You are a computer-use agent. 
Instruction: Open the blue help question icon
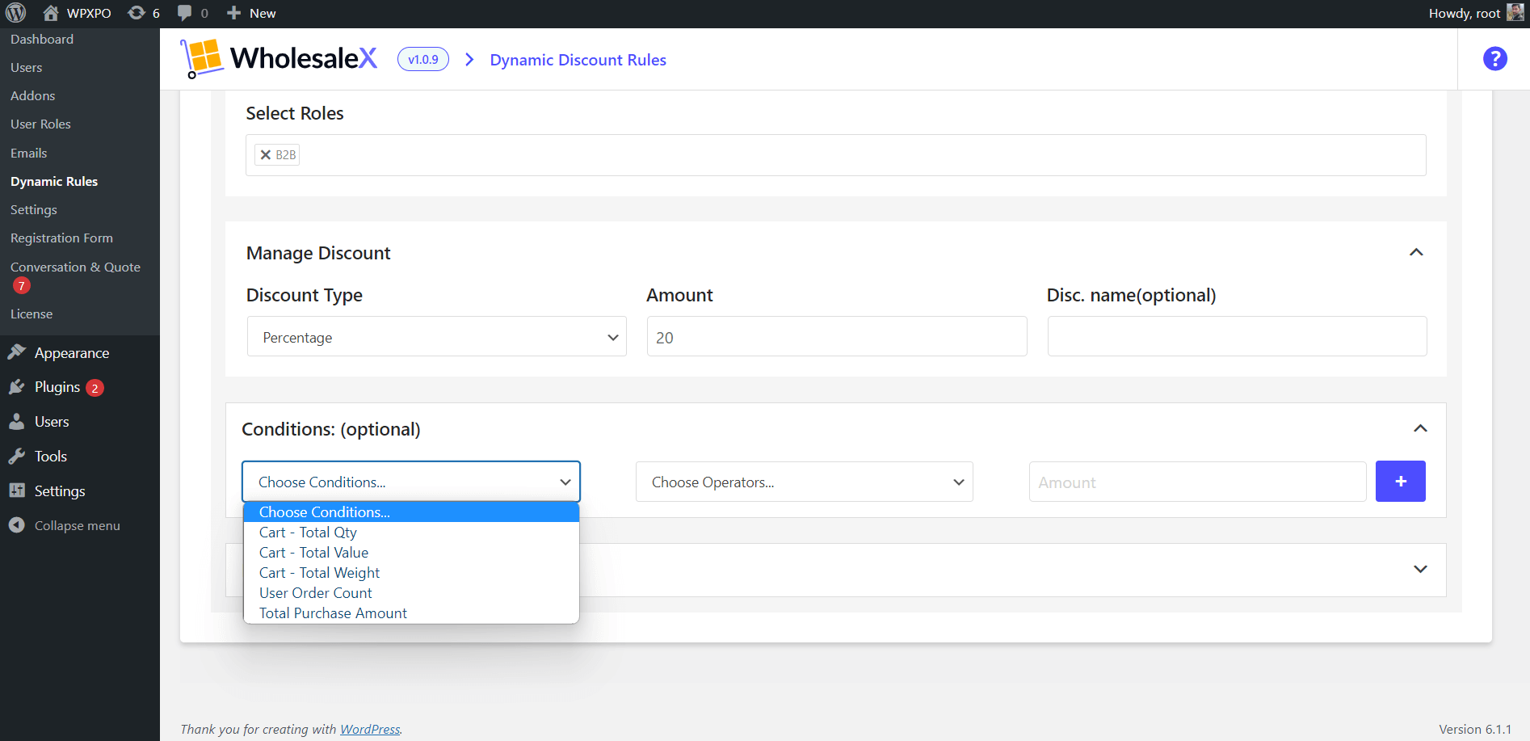point(1494,59)
